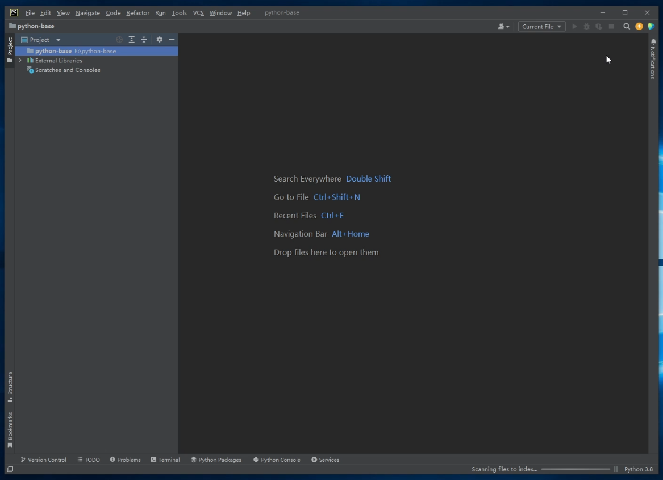Image resolution: width=663 pixels, height=480 pixels.
Task: Expand the External Libraries tree node
Action: pos(20,60)
